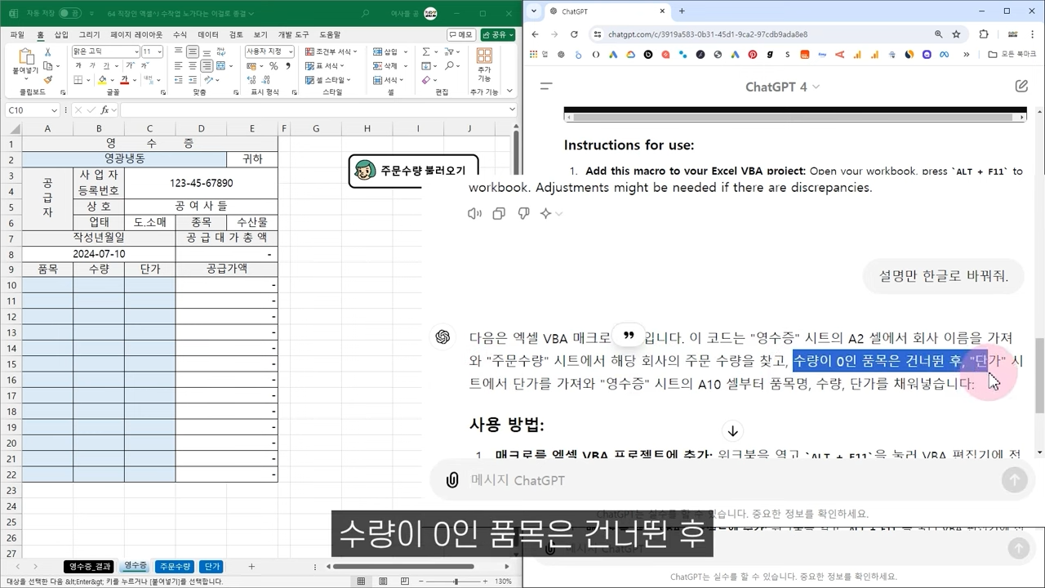Click the Copy icon in clipboard group
The height and width of the screenshot is (588, 1045).
coord(48,65)
